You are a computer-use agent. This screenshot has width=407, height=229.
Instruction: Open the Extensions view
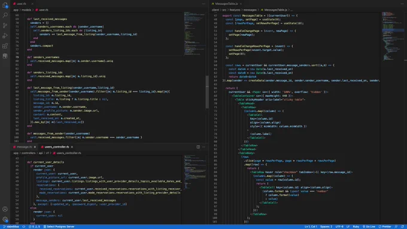[5, 46]
